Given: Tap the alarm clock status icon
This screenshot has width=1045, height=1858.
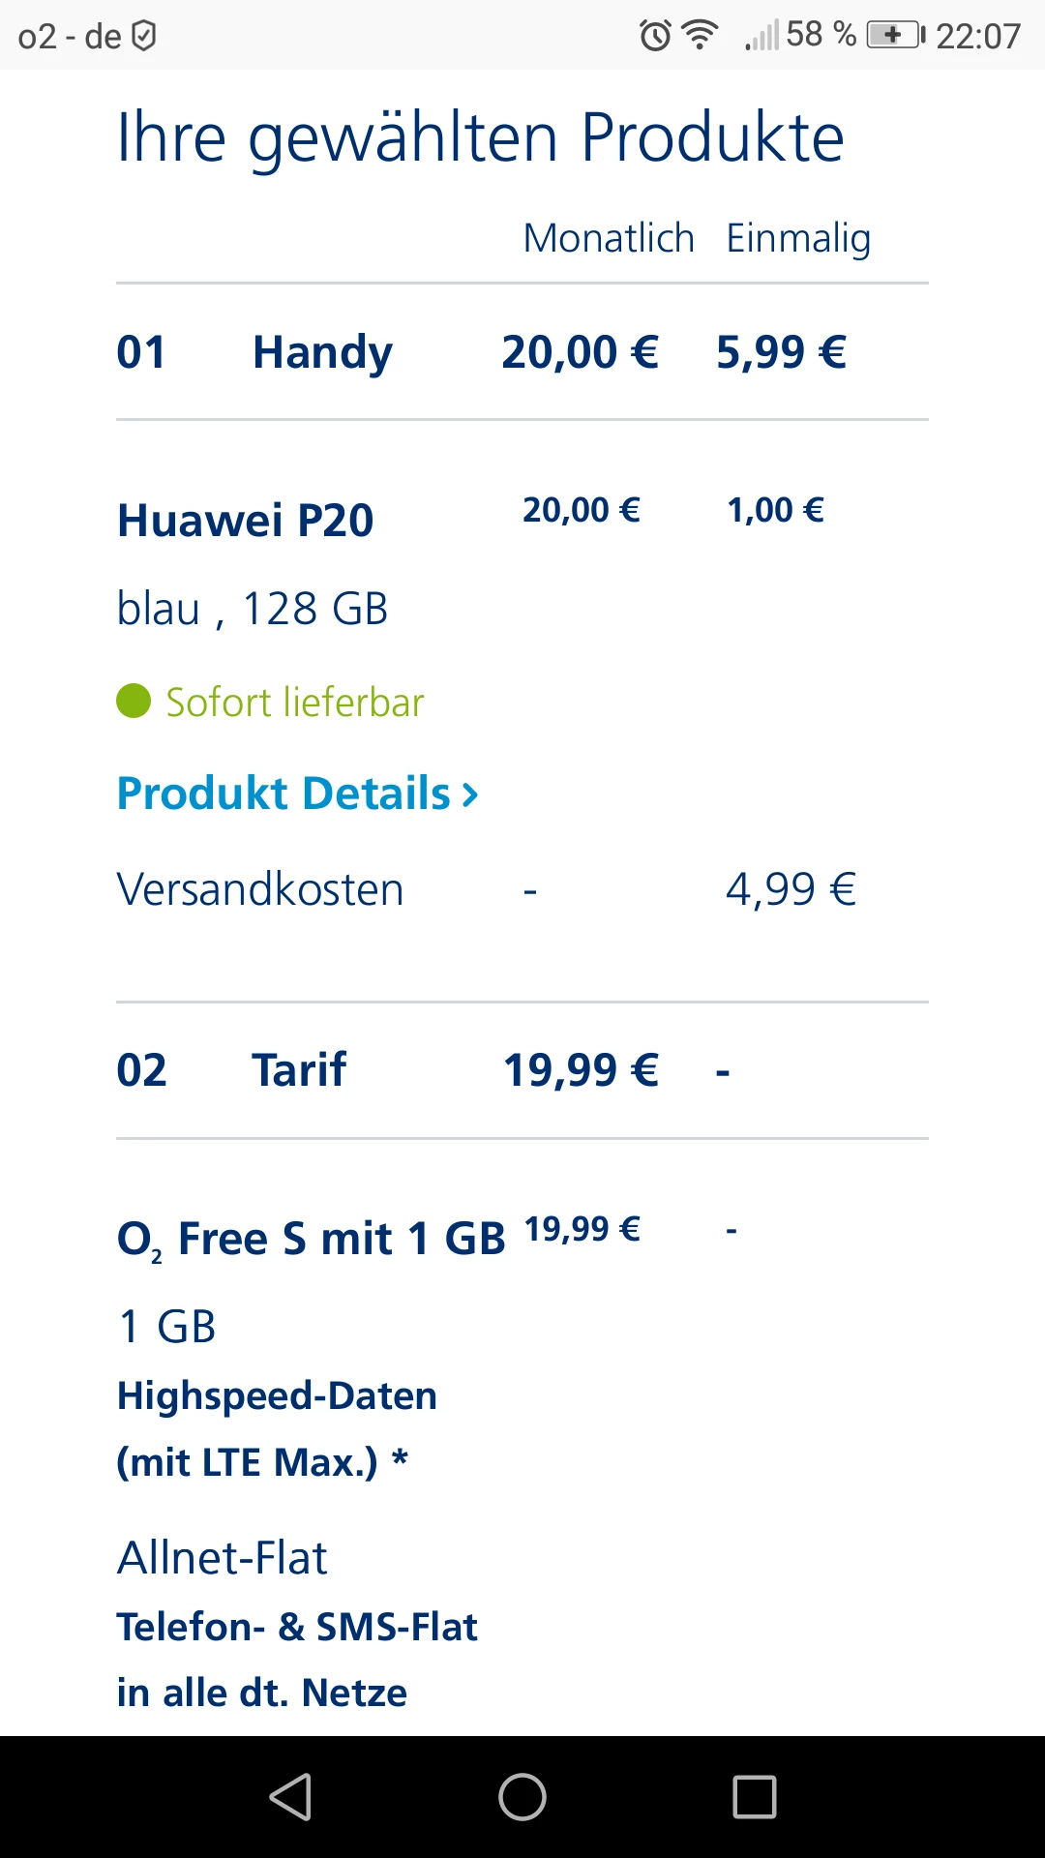Looking at the screenshot, I should click(x=655, y=37).
